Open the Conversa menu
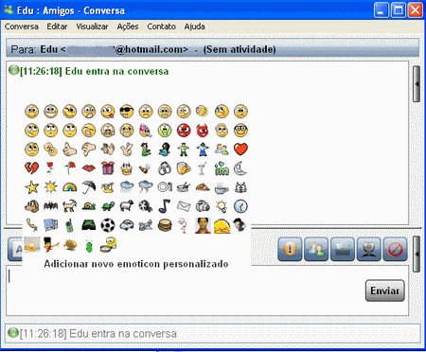Viewport: 426px width, 352px height. pos(22,26)
